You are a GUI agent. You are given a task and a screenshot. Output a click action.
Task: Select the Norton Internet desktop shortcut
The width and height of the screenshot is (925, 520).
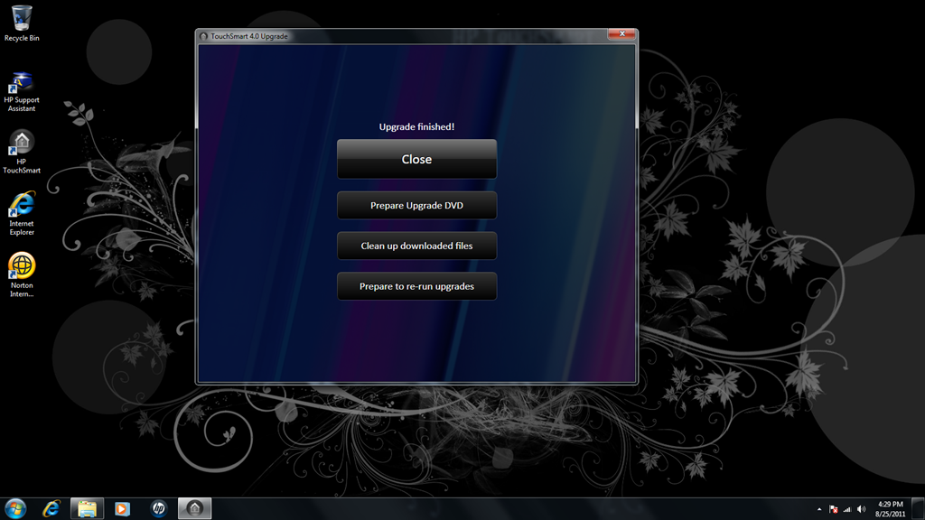click(22, 274)
